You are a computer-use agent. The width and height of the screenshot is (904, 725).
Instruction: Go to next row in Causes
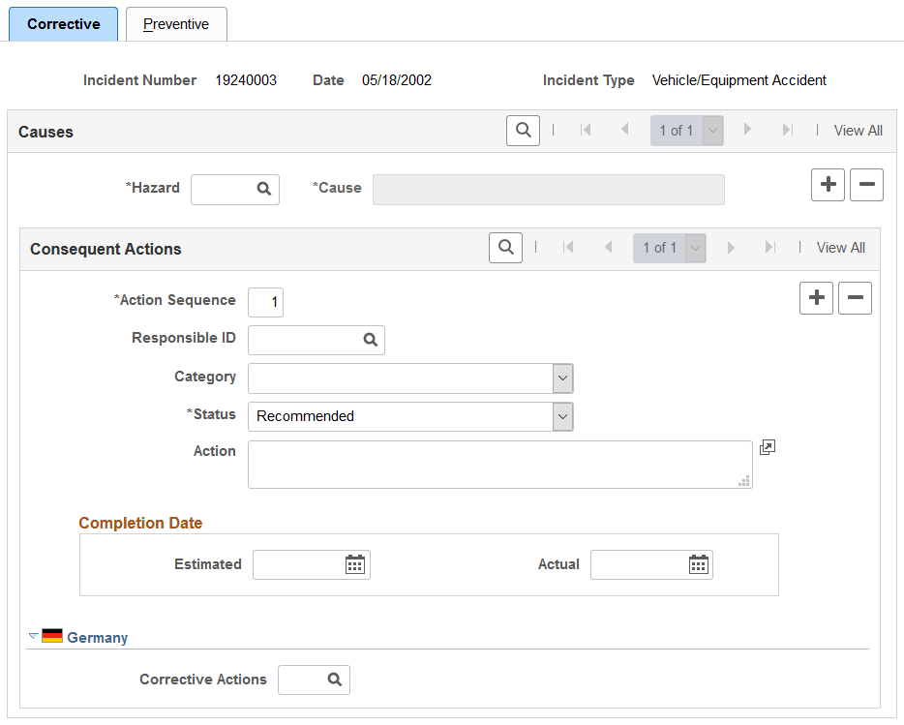pos(747,130)
